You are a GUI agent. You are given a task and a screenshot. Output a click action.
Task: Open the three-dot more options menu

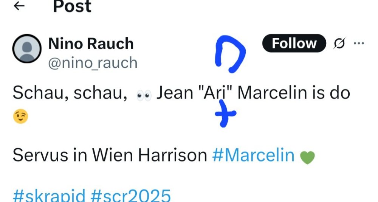coord(359,43)
